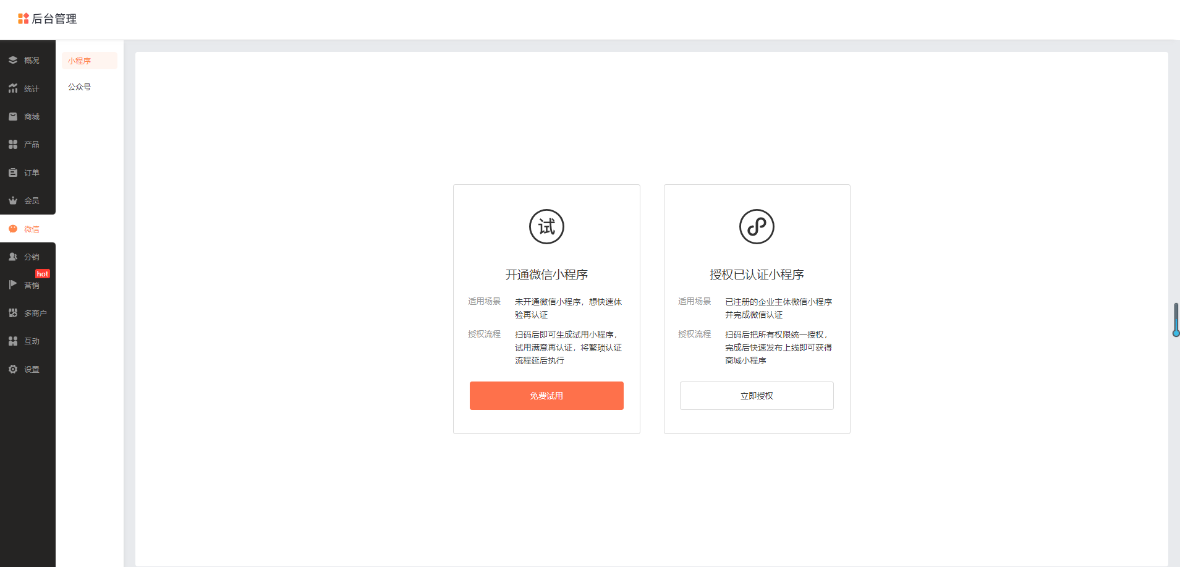Click the 商城 shop icon in sidebar
This screenshot has height=567, width=1180.
pyautogui.click(x=13, y=116)
